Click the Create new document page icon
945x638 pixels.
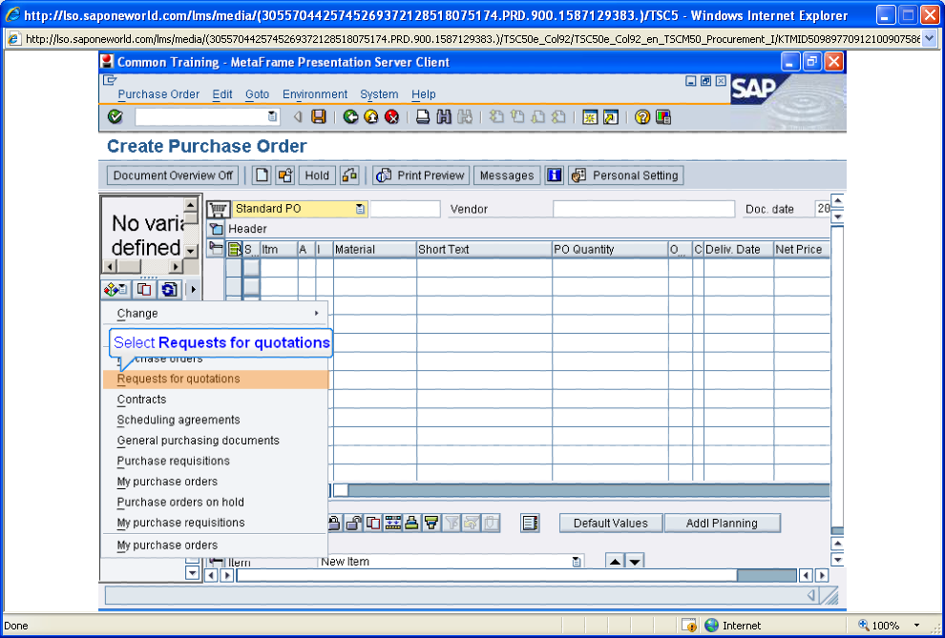[x=262, y=175]
